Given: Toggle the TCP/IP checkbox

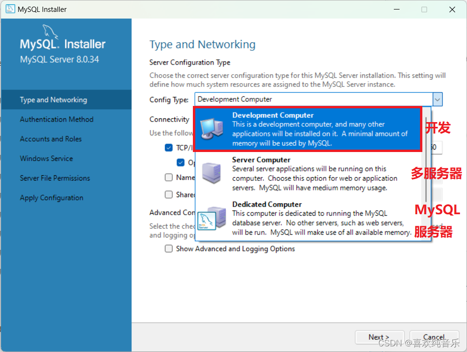Looking at the screenshot, I should coord(169,148).
